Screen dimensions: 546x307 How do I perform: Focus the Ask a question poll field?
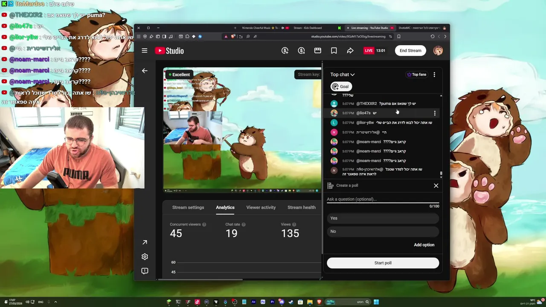383,199
